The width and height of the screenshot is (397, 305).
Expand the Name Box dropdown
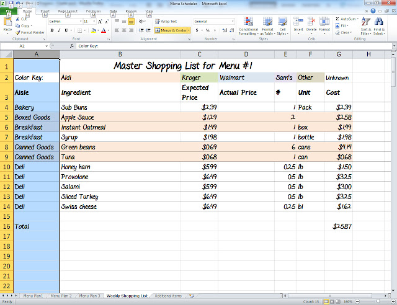47,46
